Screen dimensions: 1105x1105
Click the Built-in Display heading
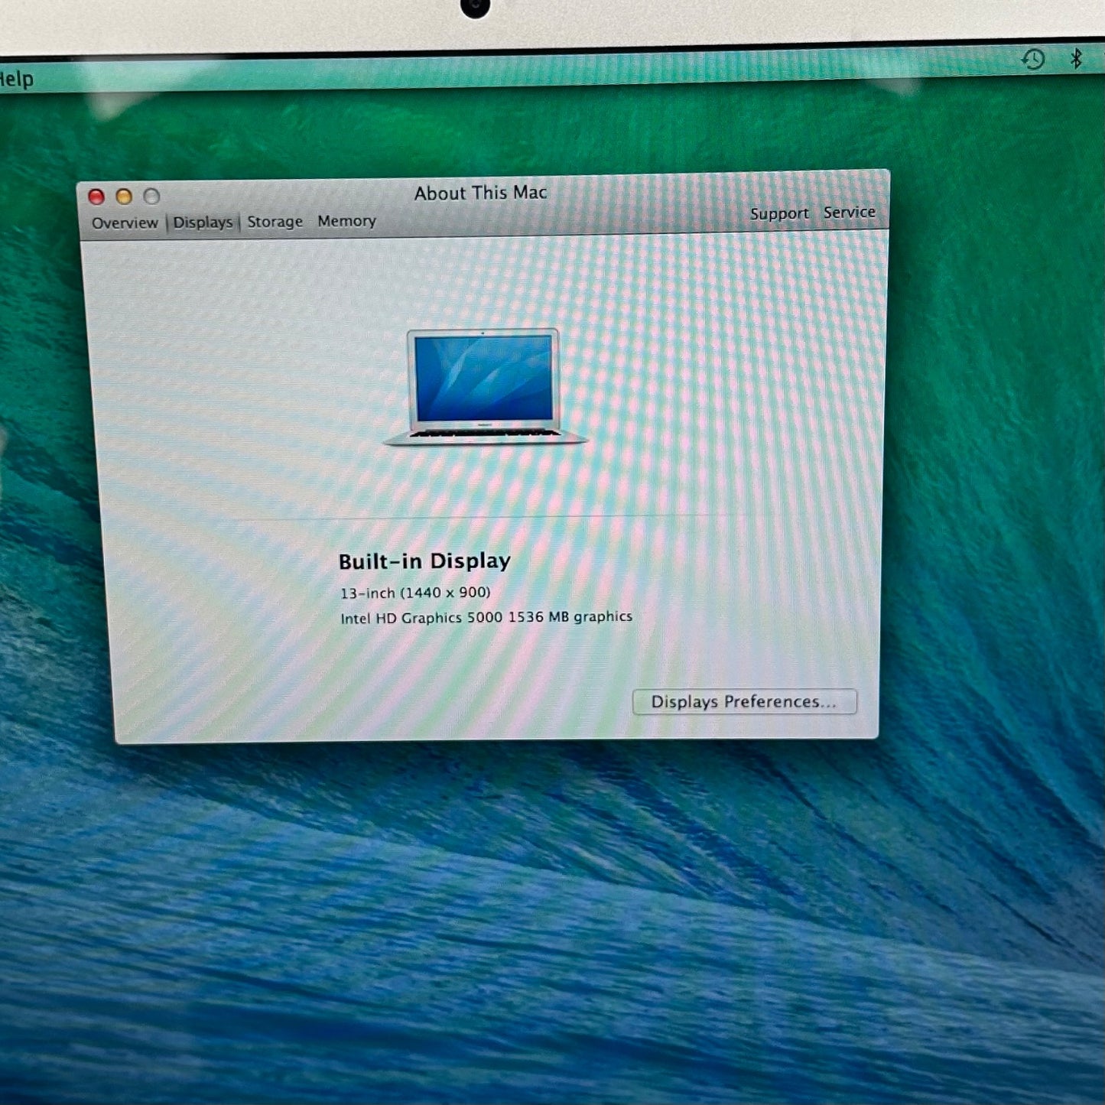(424, 561)
